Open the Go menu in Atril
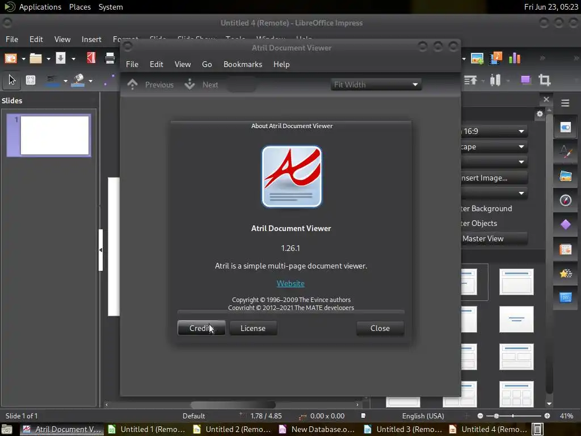 [207, 64]
